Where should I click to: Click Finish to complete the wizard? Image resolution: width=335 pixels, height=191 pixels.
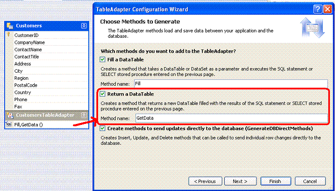(275, 181)
